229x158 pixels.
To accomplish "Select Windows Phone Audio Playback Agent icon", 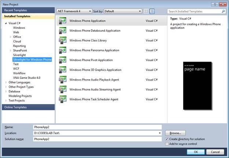I will pyautogui.click(x=62, y=80).
